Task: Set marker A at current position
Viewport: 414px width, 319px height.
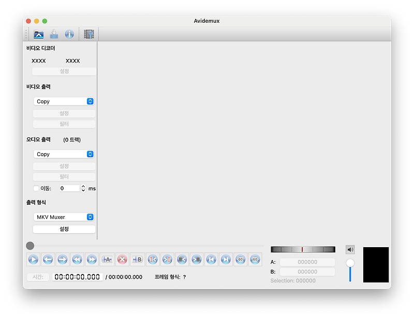Action: point(107,260)
